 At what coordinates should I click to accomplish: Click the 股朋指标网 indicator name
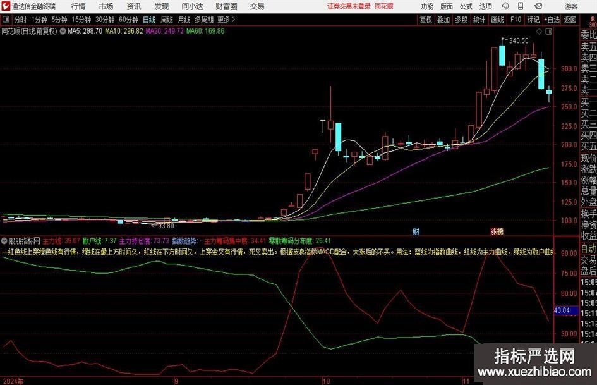pyautogui.click(x=25, y=241)
